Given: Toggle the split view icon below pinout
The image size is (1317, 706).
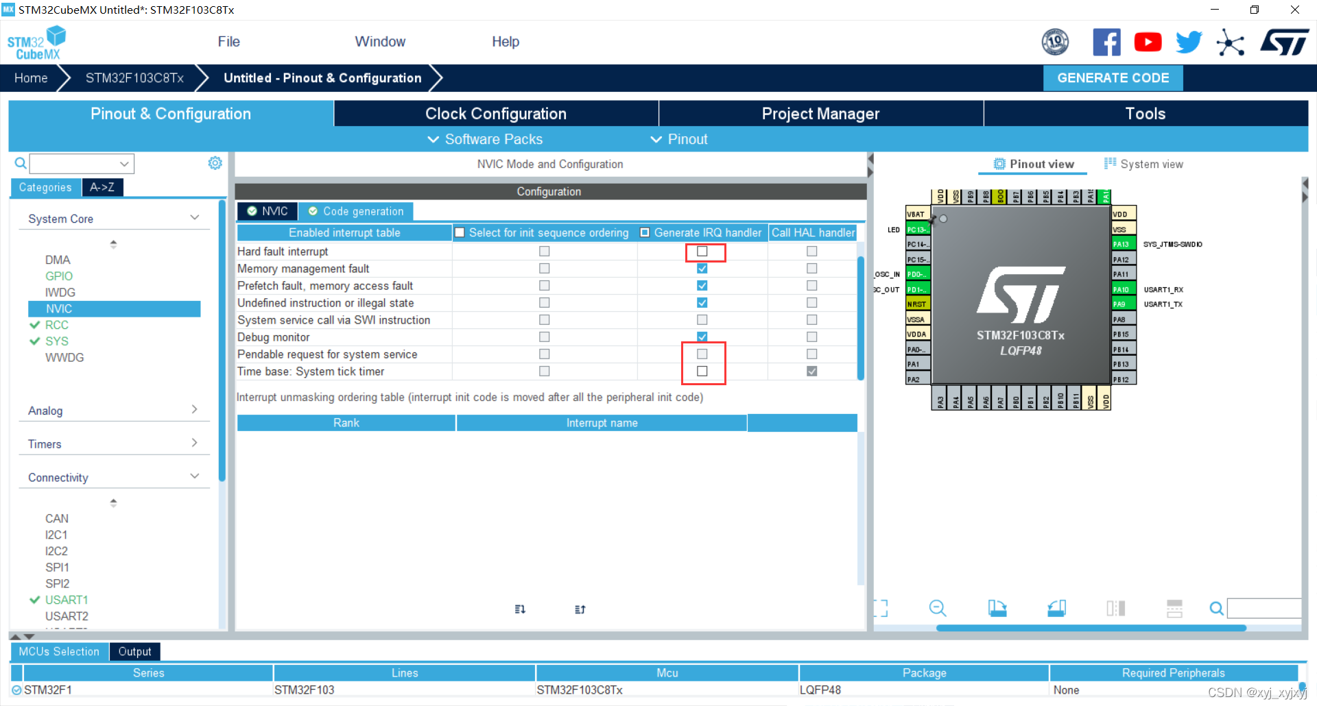Looking at the screenshot, I should click(x=1115, y=608).
